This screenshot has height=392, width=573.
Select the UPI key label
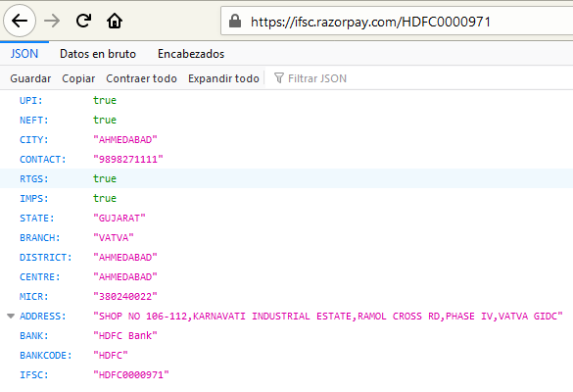[x=31, y=100]
